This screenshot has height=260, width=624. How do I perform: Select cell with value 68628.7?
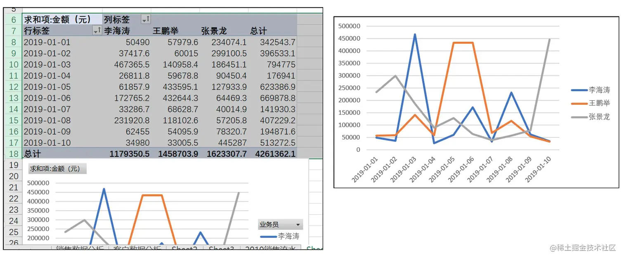point(182,109)
